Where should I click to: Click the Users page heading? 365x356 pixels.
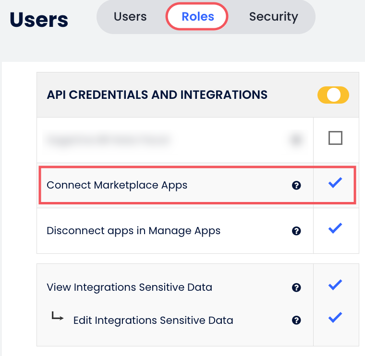(x=39, y=20)
